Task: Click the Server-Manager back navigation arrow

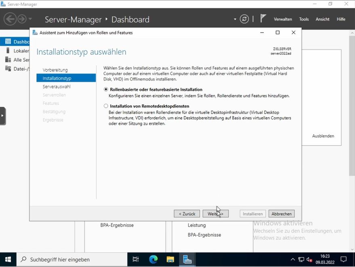Action: tap(10, 19)
